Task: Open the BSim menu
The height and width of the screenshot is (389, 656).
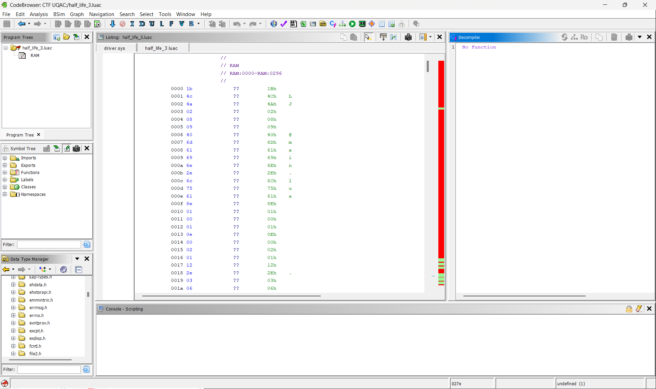Action: coord(59,14)
